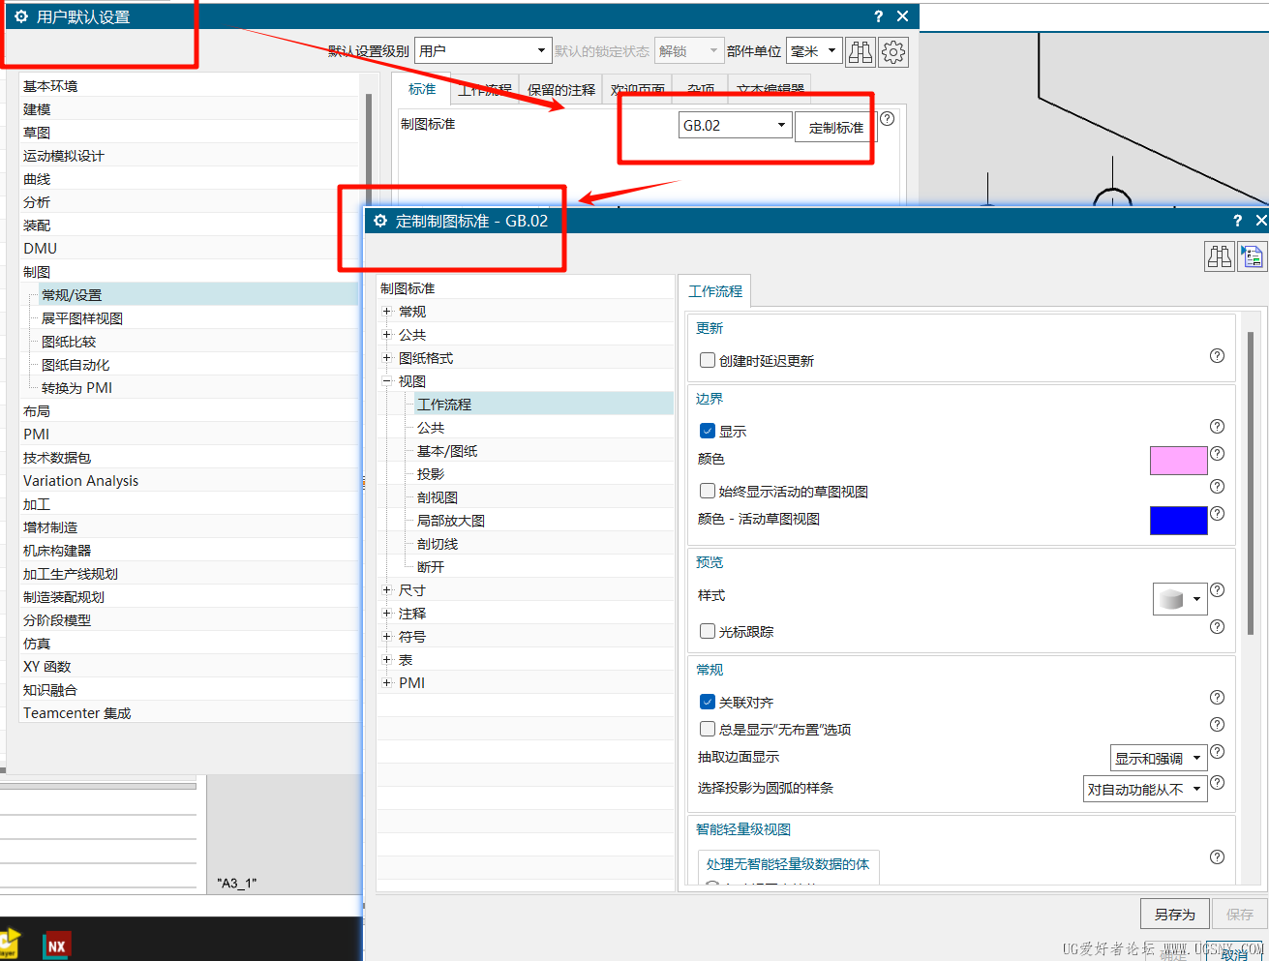Expand the 符号 tree node

tap(387, 637)
